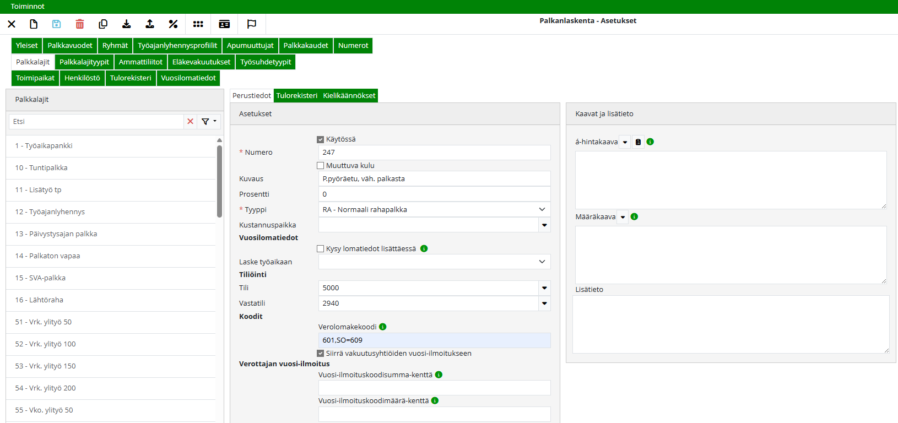Screen dimensions: 898x423
Task: Show info for Kysy lomatiedot lisättäessä
Action: coord(424,248)
